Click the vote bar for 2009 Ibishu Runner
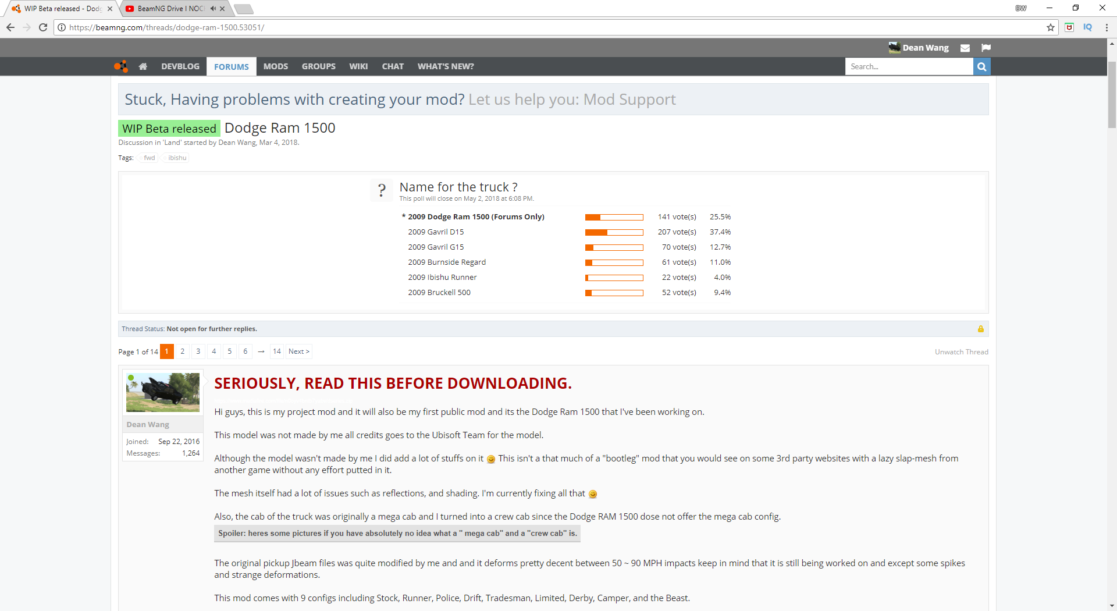 [614, 278]
